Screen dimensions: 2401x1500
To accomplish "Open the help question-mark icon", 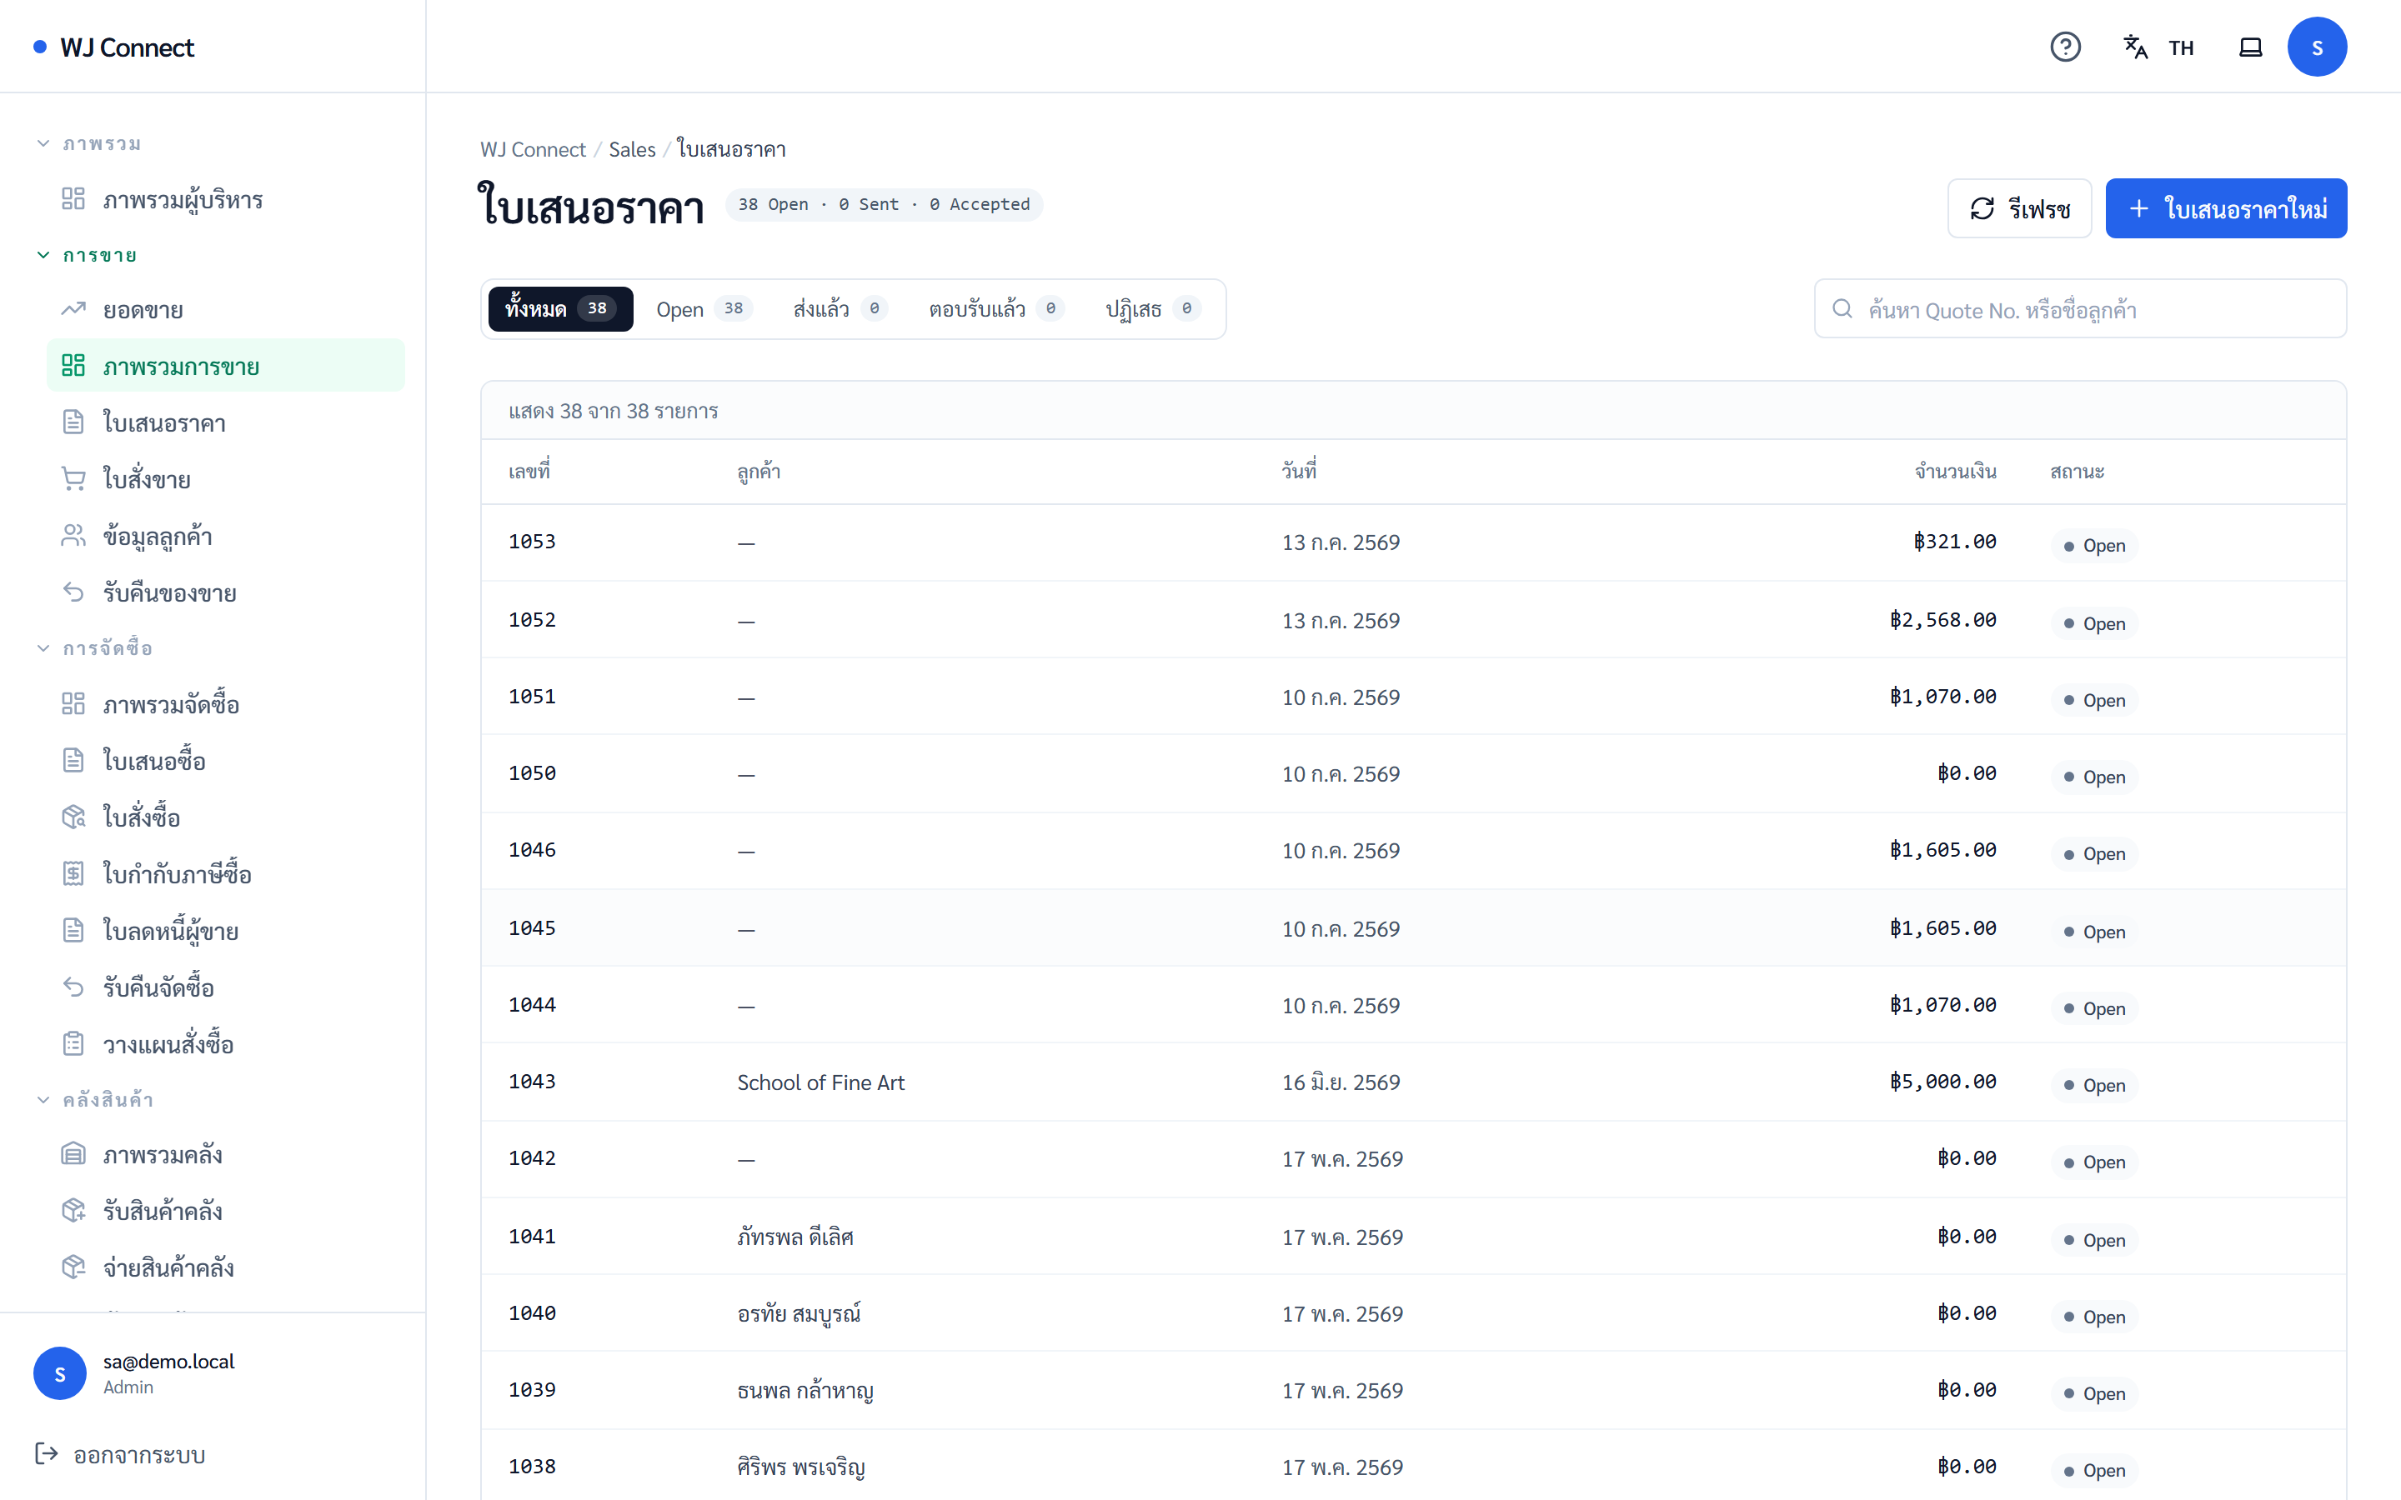I will [x=2065, y=47].
